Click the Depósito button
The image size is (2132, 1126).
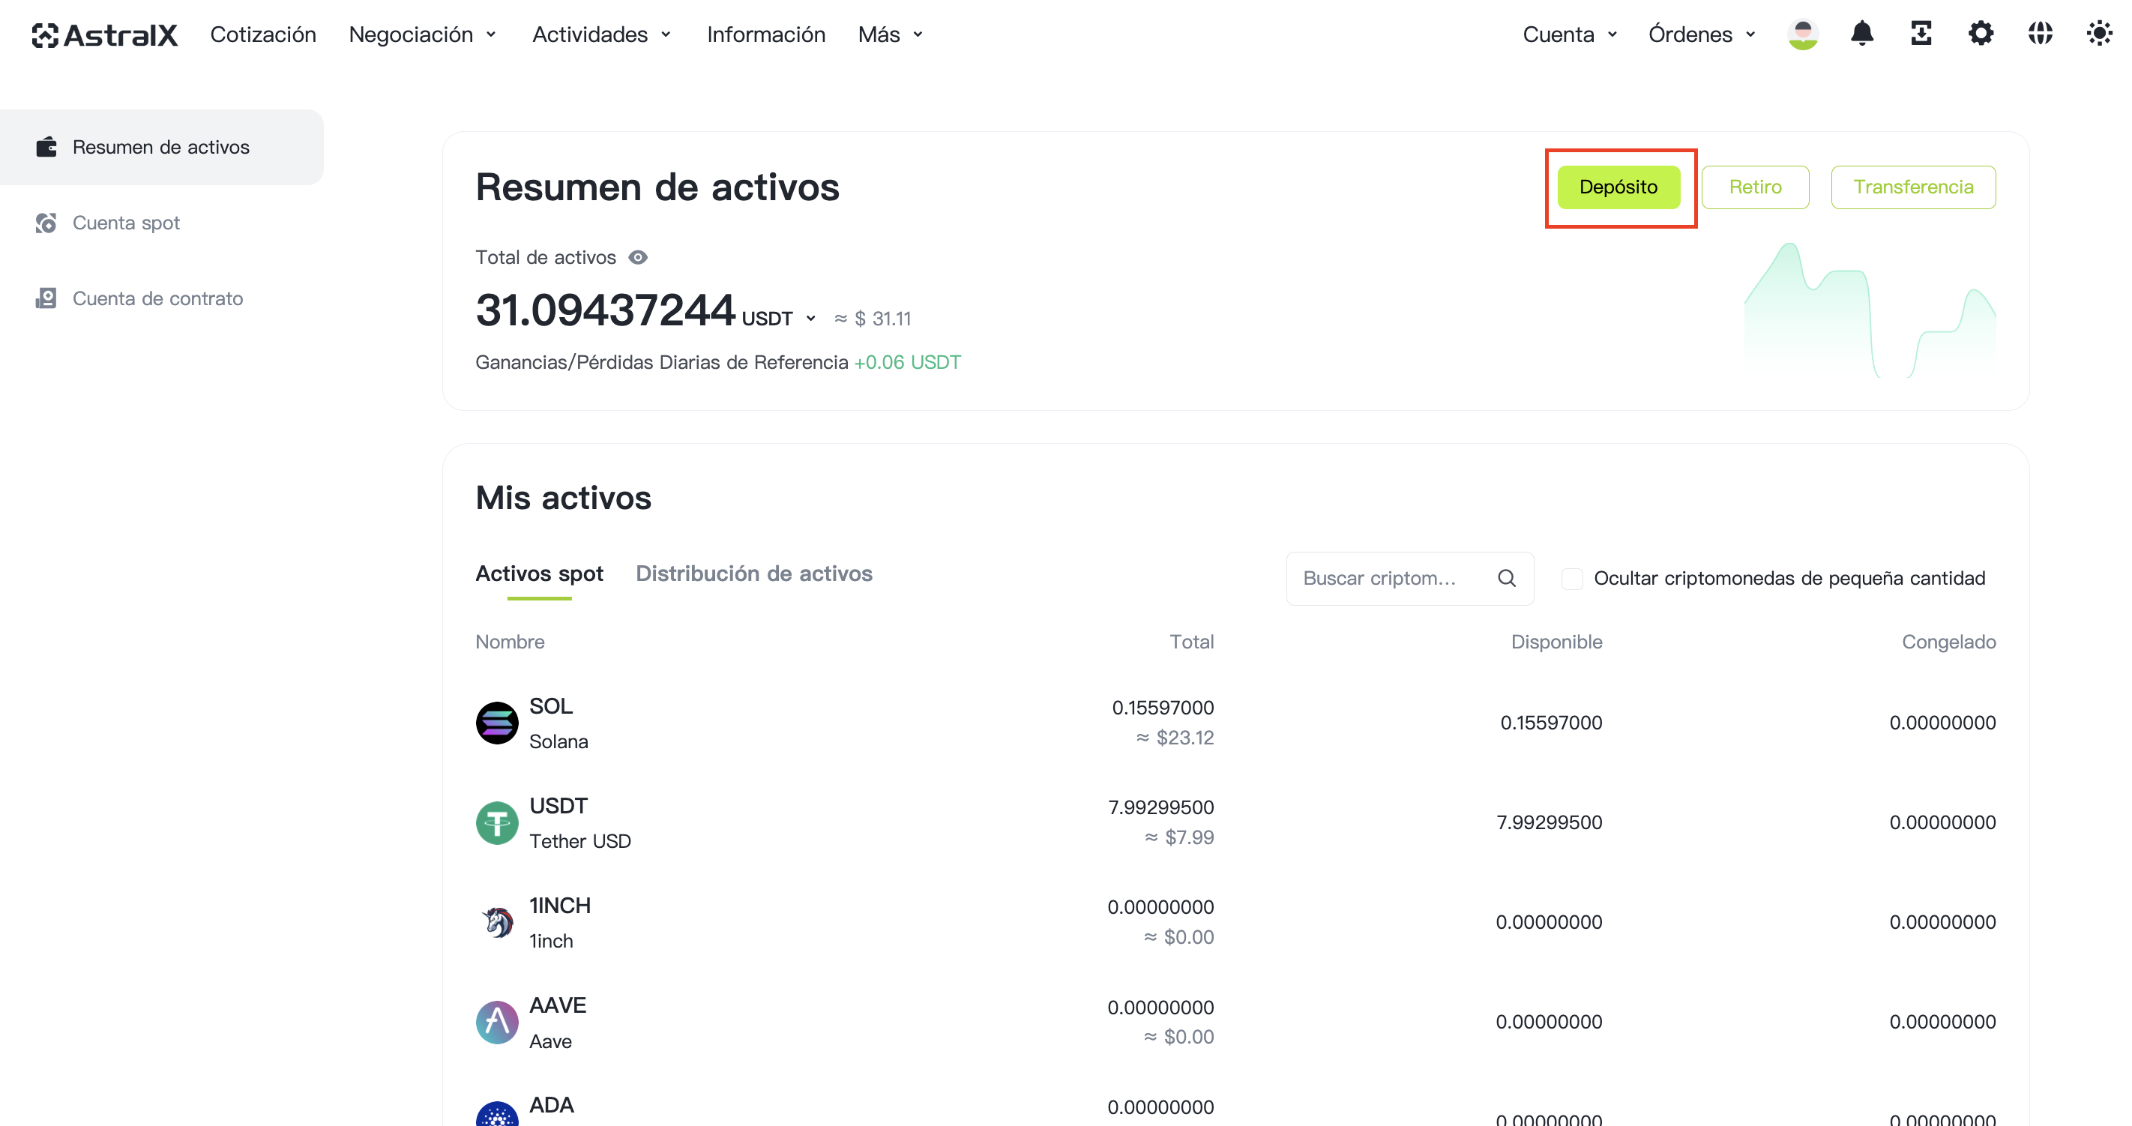[1618, 187]
